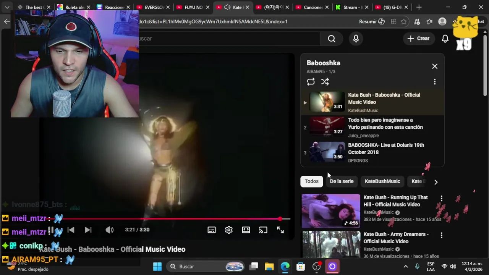The height and width of the screenshot is (275, 489).
Task: Skip to next video in player
Action: click(88, 230)
